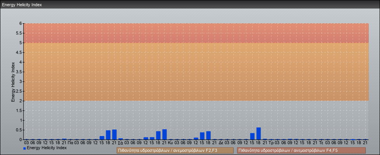The image size is (380, 155).
Task: Click y-axis tick label 0
Action: click(21, 139)
